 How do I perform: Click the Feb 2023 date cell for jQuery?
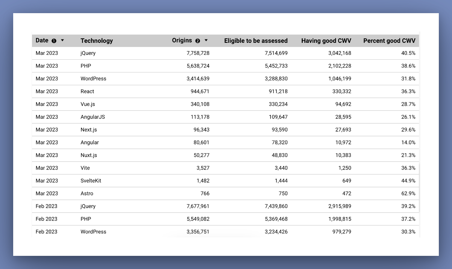pyautogui.click(x=47, y=206)
